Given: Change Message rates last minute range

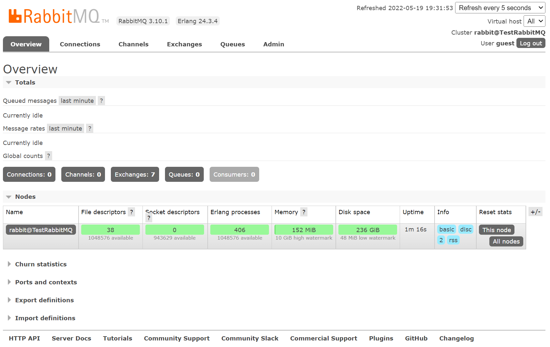Looking at the screenshot, I should click(66, 129).
